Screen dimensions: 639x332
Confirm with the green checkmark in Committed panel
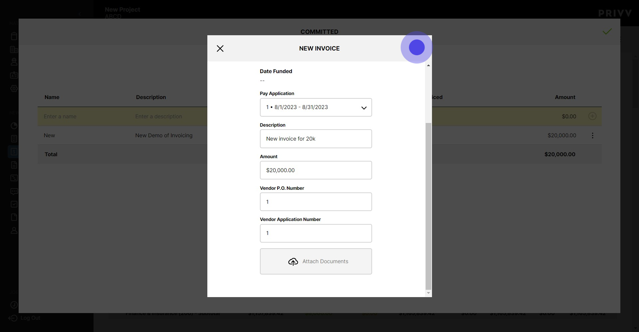point(607,32)
